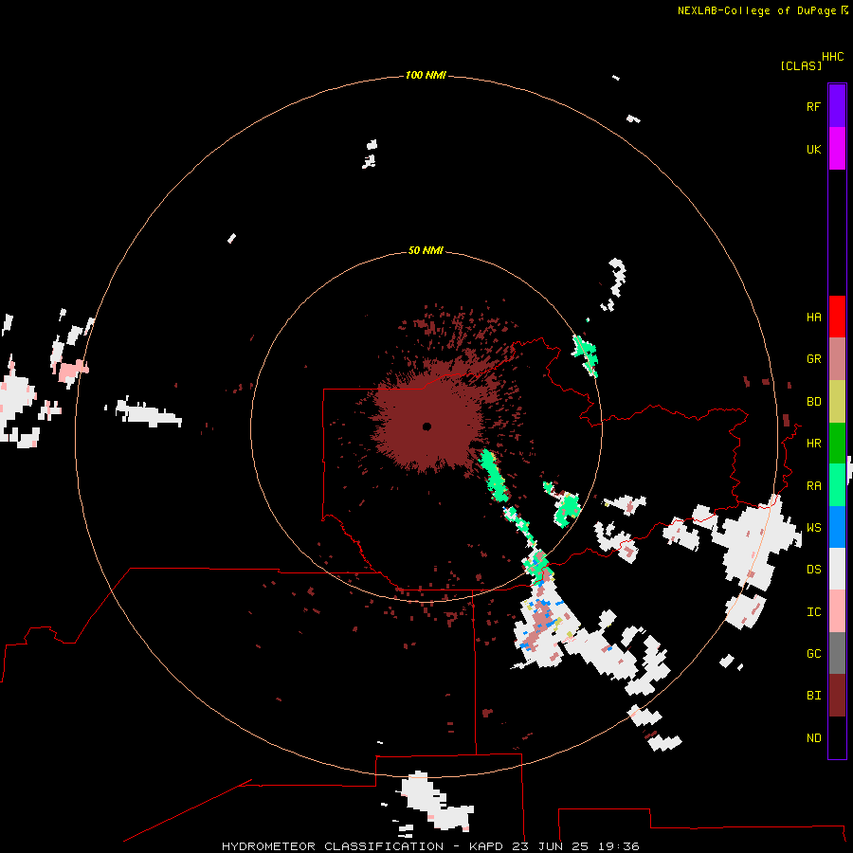Click the HR legend label
The width and height of the screenshot is (853, 853).
(813, 444)
